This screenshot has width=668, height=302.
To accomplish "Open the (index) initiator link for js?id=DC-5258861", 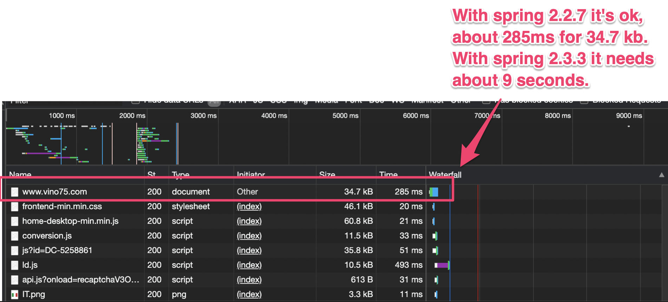I will click(x=249, y=250).
